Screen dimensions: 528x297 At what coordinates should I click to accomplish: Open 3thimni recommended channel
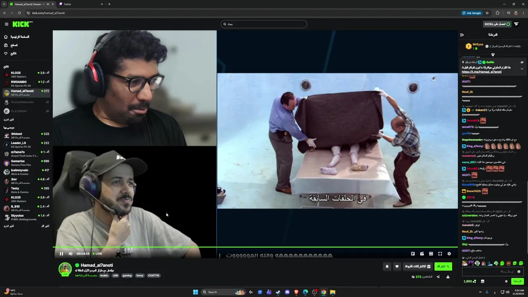tap(26, 135)
